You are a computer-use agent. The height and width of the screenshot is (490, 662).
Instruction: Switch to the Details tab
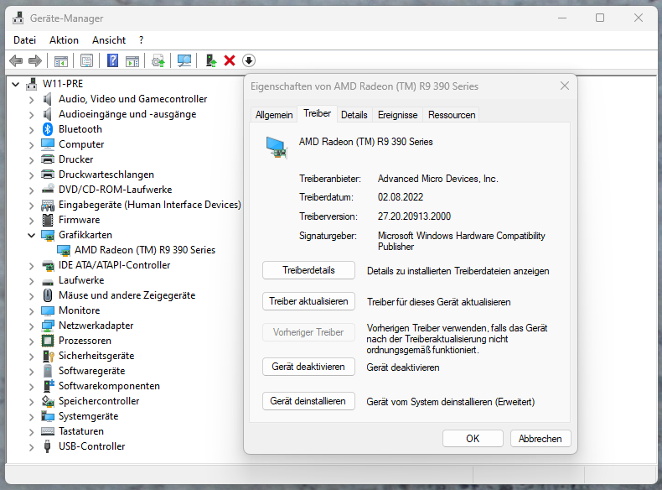tap(354, 115)
